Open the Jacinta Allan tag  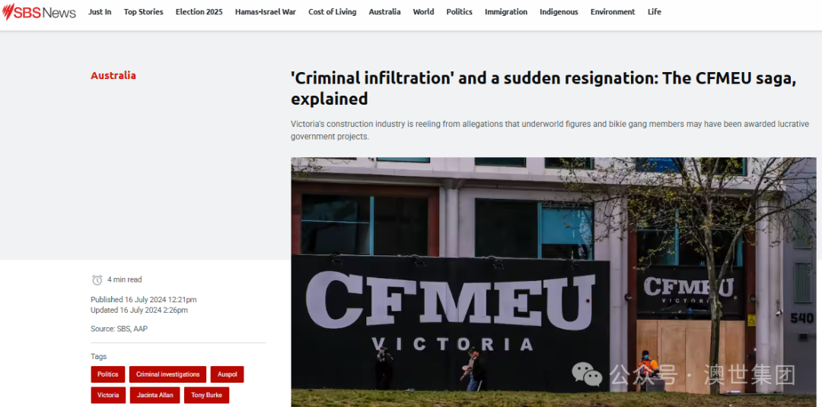click(x=155, y=395)
